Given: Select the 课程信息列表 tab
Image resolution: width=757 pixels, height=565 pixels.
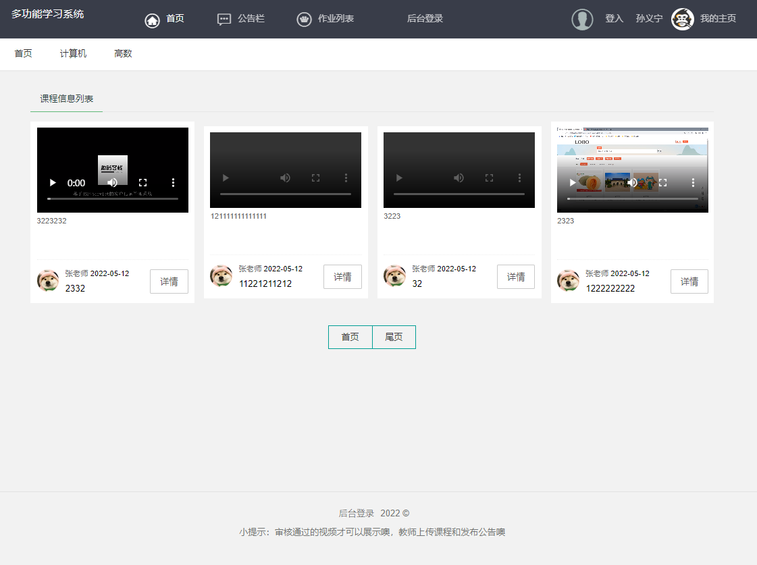Looking at the screenshot, I should (67, 99).
